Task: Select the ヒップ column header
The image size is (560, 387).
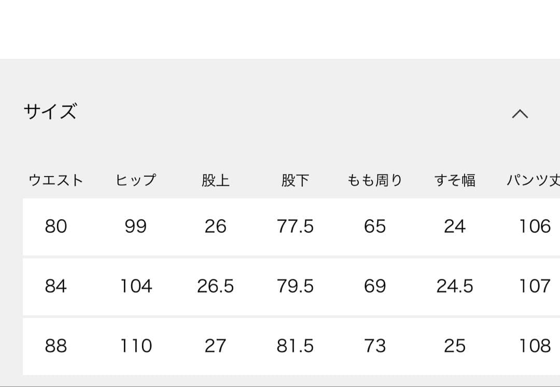Action: click(136, 180)
